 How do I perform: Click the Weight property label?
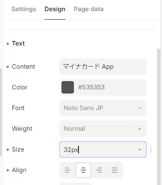tap(22, 129)
